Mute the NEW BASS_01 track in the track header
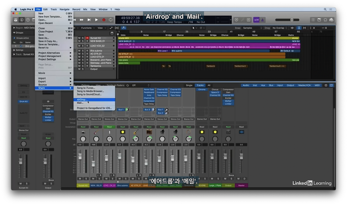Screen dimensions: 347x205 point(79,41)
